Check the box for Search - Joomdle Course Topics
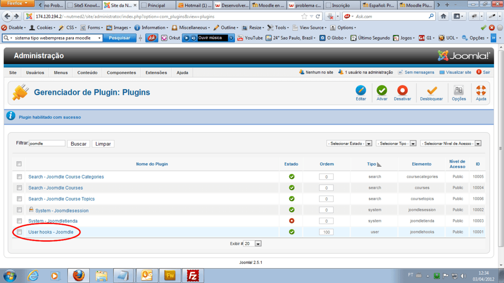This screenshot has width=504, height=283. [19, 199]
